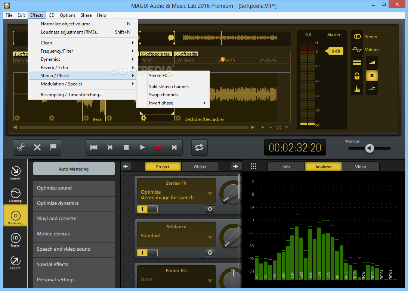Click the Volume sine-wave icon
The height and width of the screenshot is (291, 408).
point(357,49)
